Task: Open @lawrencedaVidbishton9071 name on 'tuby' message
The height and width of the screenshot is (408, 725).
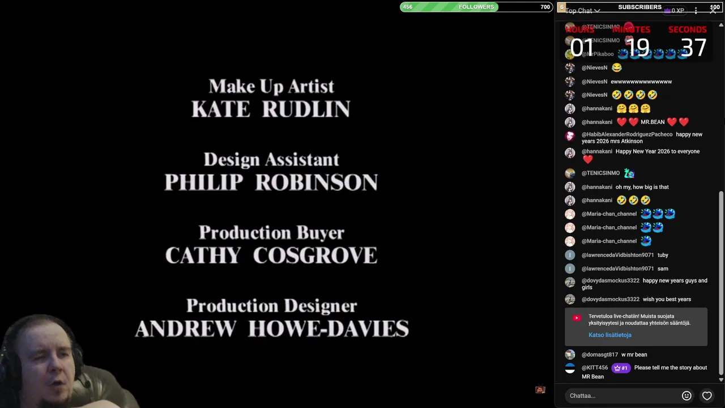Action: click(x=618, y=255)
